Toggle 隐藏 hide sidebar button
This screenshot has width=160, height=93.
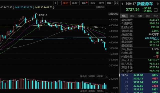point(110,3)
